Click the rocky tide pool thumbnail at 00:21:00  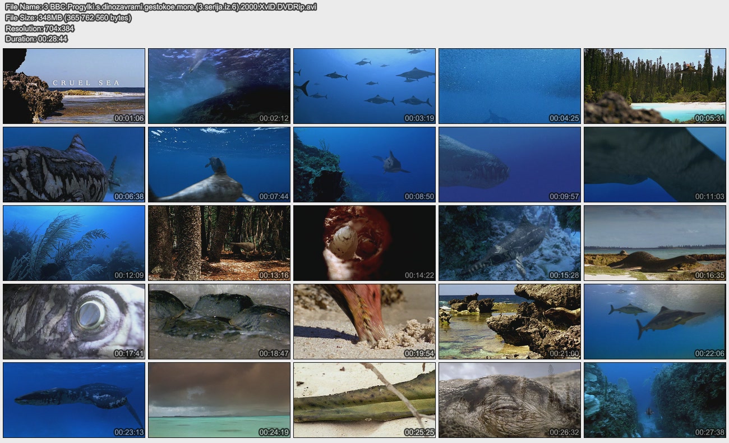tap(509, 321)
